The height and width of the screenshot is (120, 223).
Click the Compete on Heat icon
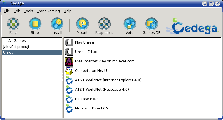pos(69,71)
